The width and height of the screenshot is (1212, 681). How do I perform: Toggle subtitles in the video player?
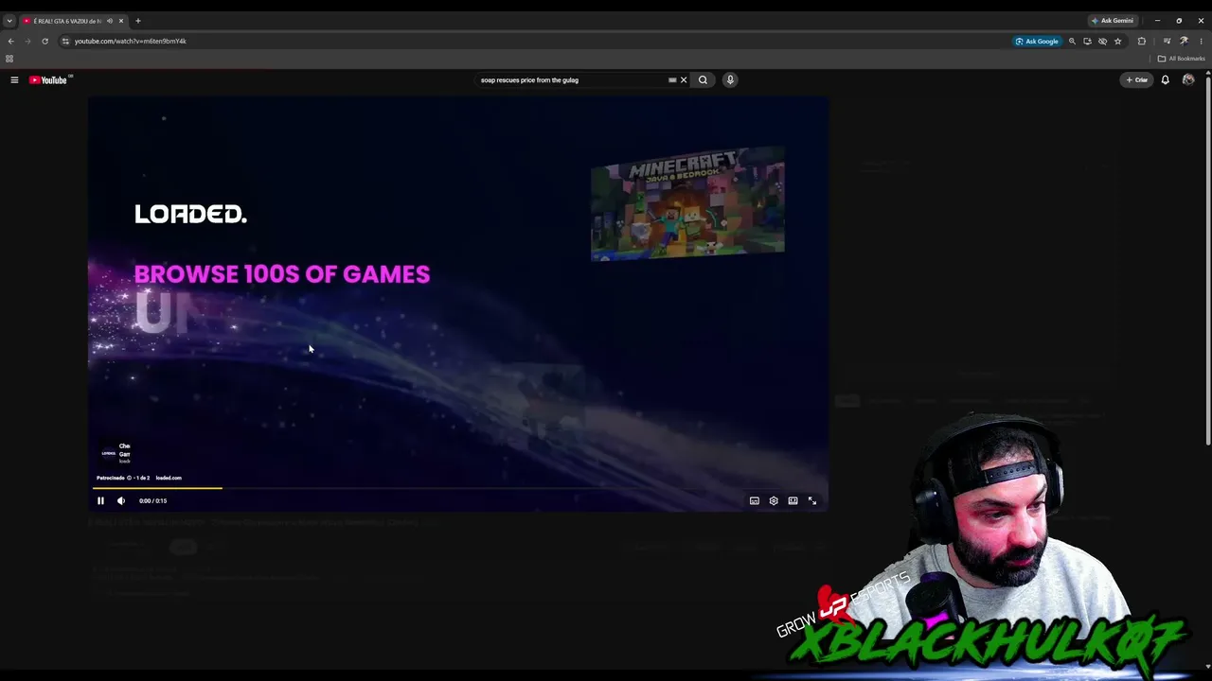tap(755, 500)
